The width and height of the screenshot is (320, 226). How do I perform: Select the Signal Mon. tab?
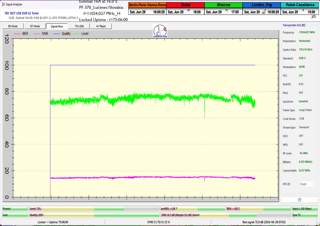coord(57,26)
